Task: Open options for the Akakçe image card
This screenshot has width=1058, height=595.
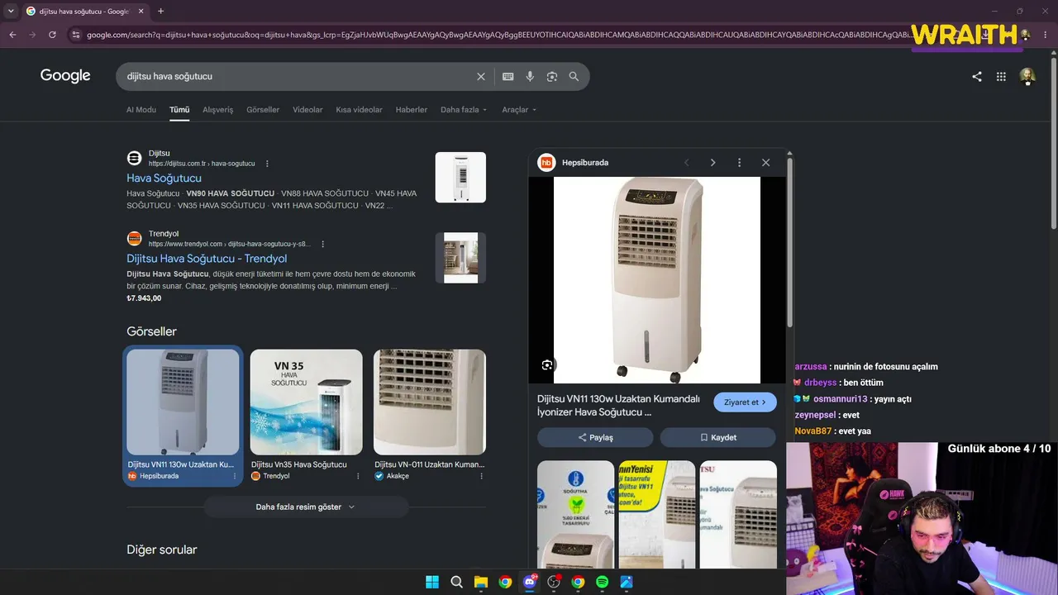Action: click(x=481, y=476)
